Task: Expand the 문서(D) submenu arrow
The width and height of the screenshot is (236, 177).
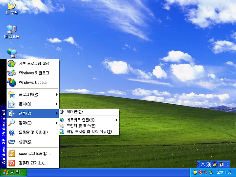Action: [x=57, y=104]
